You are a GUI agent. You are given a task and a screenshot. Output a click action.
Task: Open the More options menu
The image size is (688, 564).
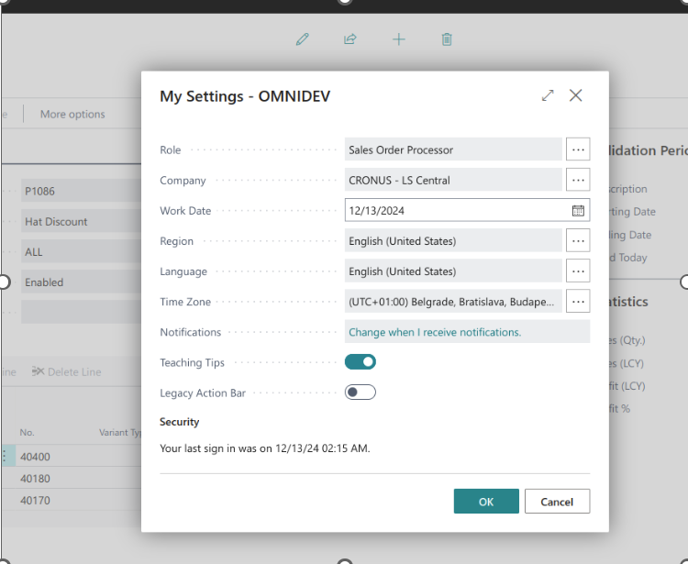pos(72,114)
